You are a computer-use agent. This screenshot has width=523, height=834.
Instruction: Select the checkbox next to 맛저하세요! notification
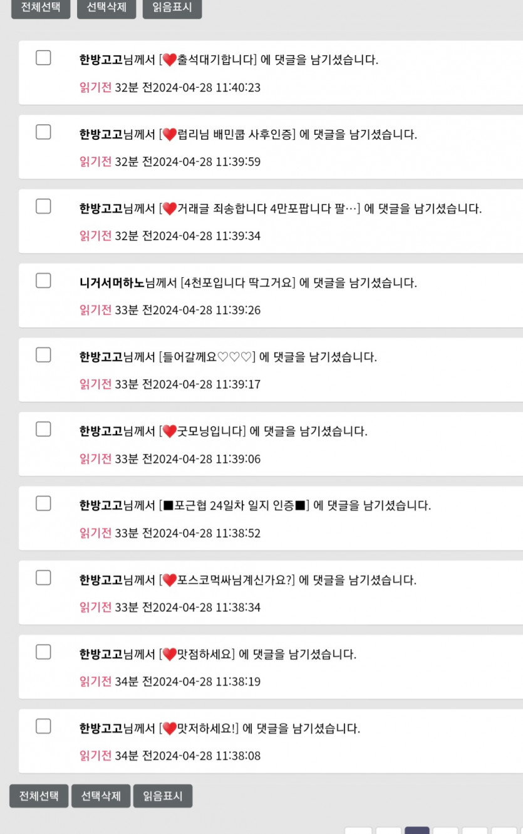click(43, 726)
